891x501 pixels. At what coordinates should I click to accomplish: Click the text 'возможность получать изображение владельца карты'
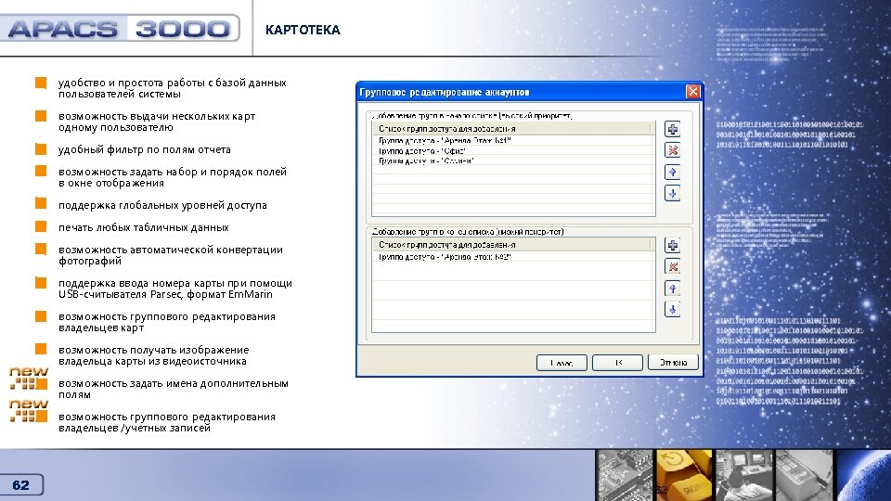[153, 355]
